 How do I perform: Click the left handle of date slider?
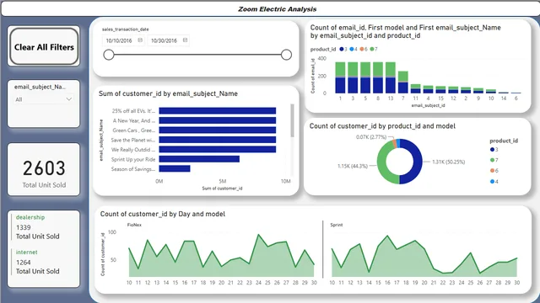[x=109, y=55]
